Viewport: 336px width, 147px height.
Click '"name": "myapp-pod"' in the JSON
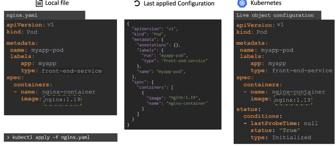[x=161, y=72]
